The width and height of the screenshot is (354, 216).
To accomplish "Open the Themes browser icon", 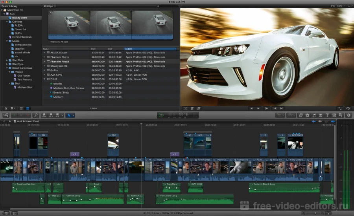I will click(341, 115).
